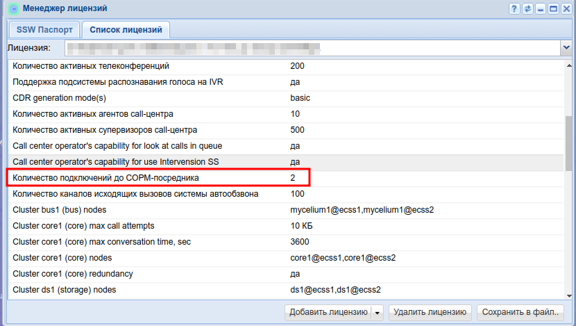Select the Количество активных телеконференций row

click(x=286, y=66)
